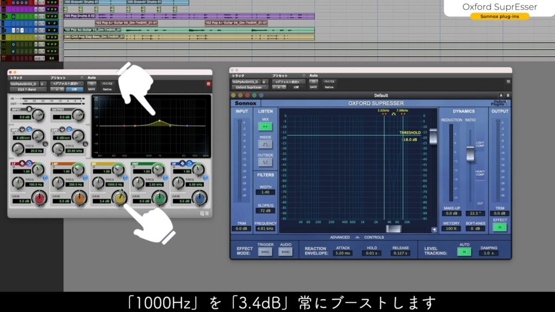Viewport: 555px width, 312px height.
Task: Click the EQ3 OUTPUT gain knob
Action: (x=78, y=115)
